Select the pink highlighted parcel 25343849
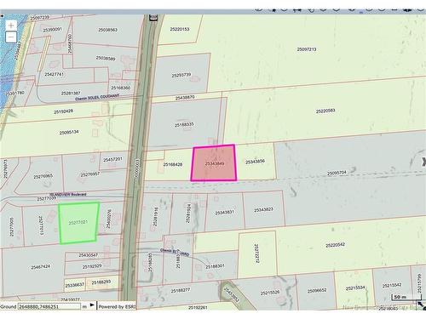This screenshot has height=319, width=426. pos(214,162)
